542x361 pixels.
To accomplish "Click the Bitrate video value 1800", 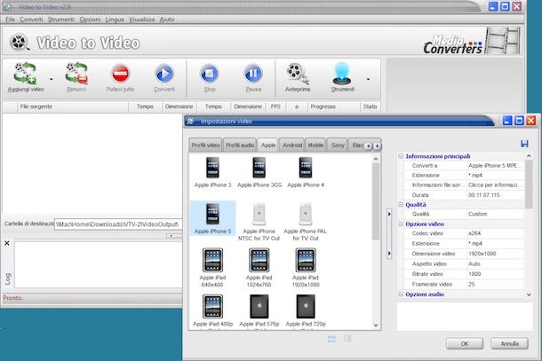I will point(495,274).
